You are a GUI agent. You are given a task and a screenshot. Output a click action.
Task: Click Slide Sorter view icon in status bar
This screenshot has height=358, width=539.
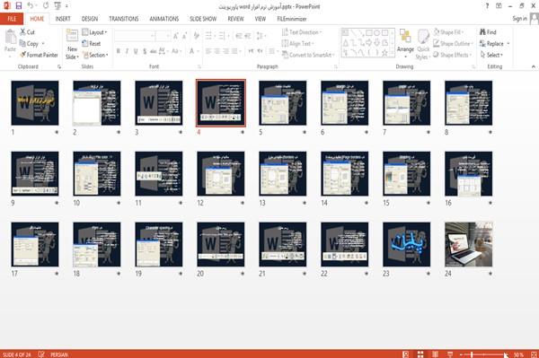pyautogui.click(x=420, y=354)
